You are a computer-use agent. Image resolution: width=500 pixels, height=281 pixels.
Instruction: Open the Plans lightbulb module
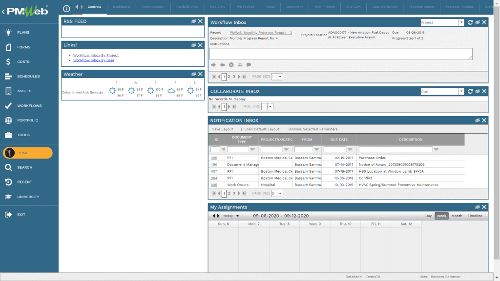point(23,33)
